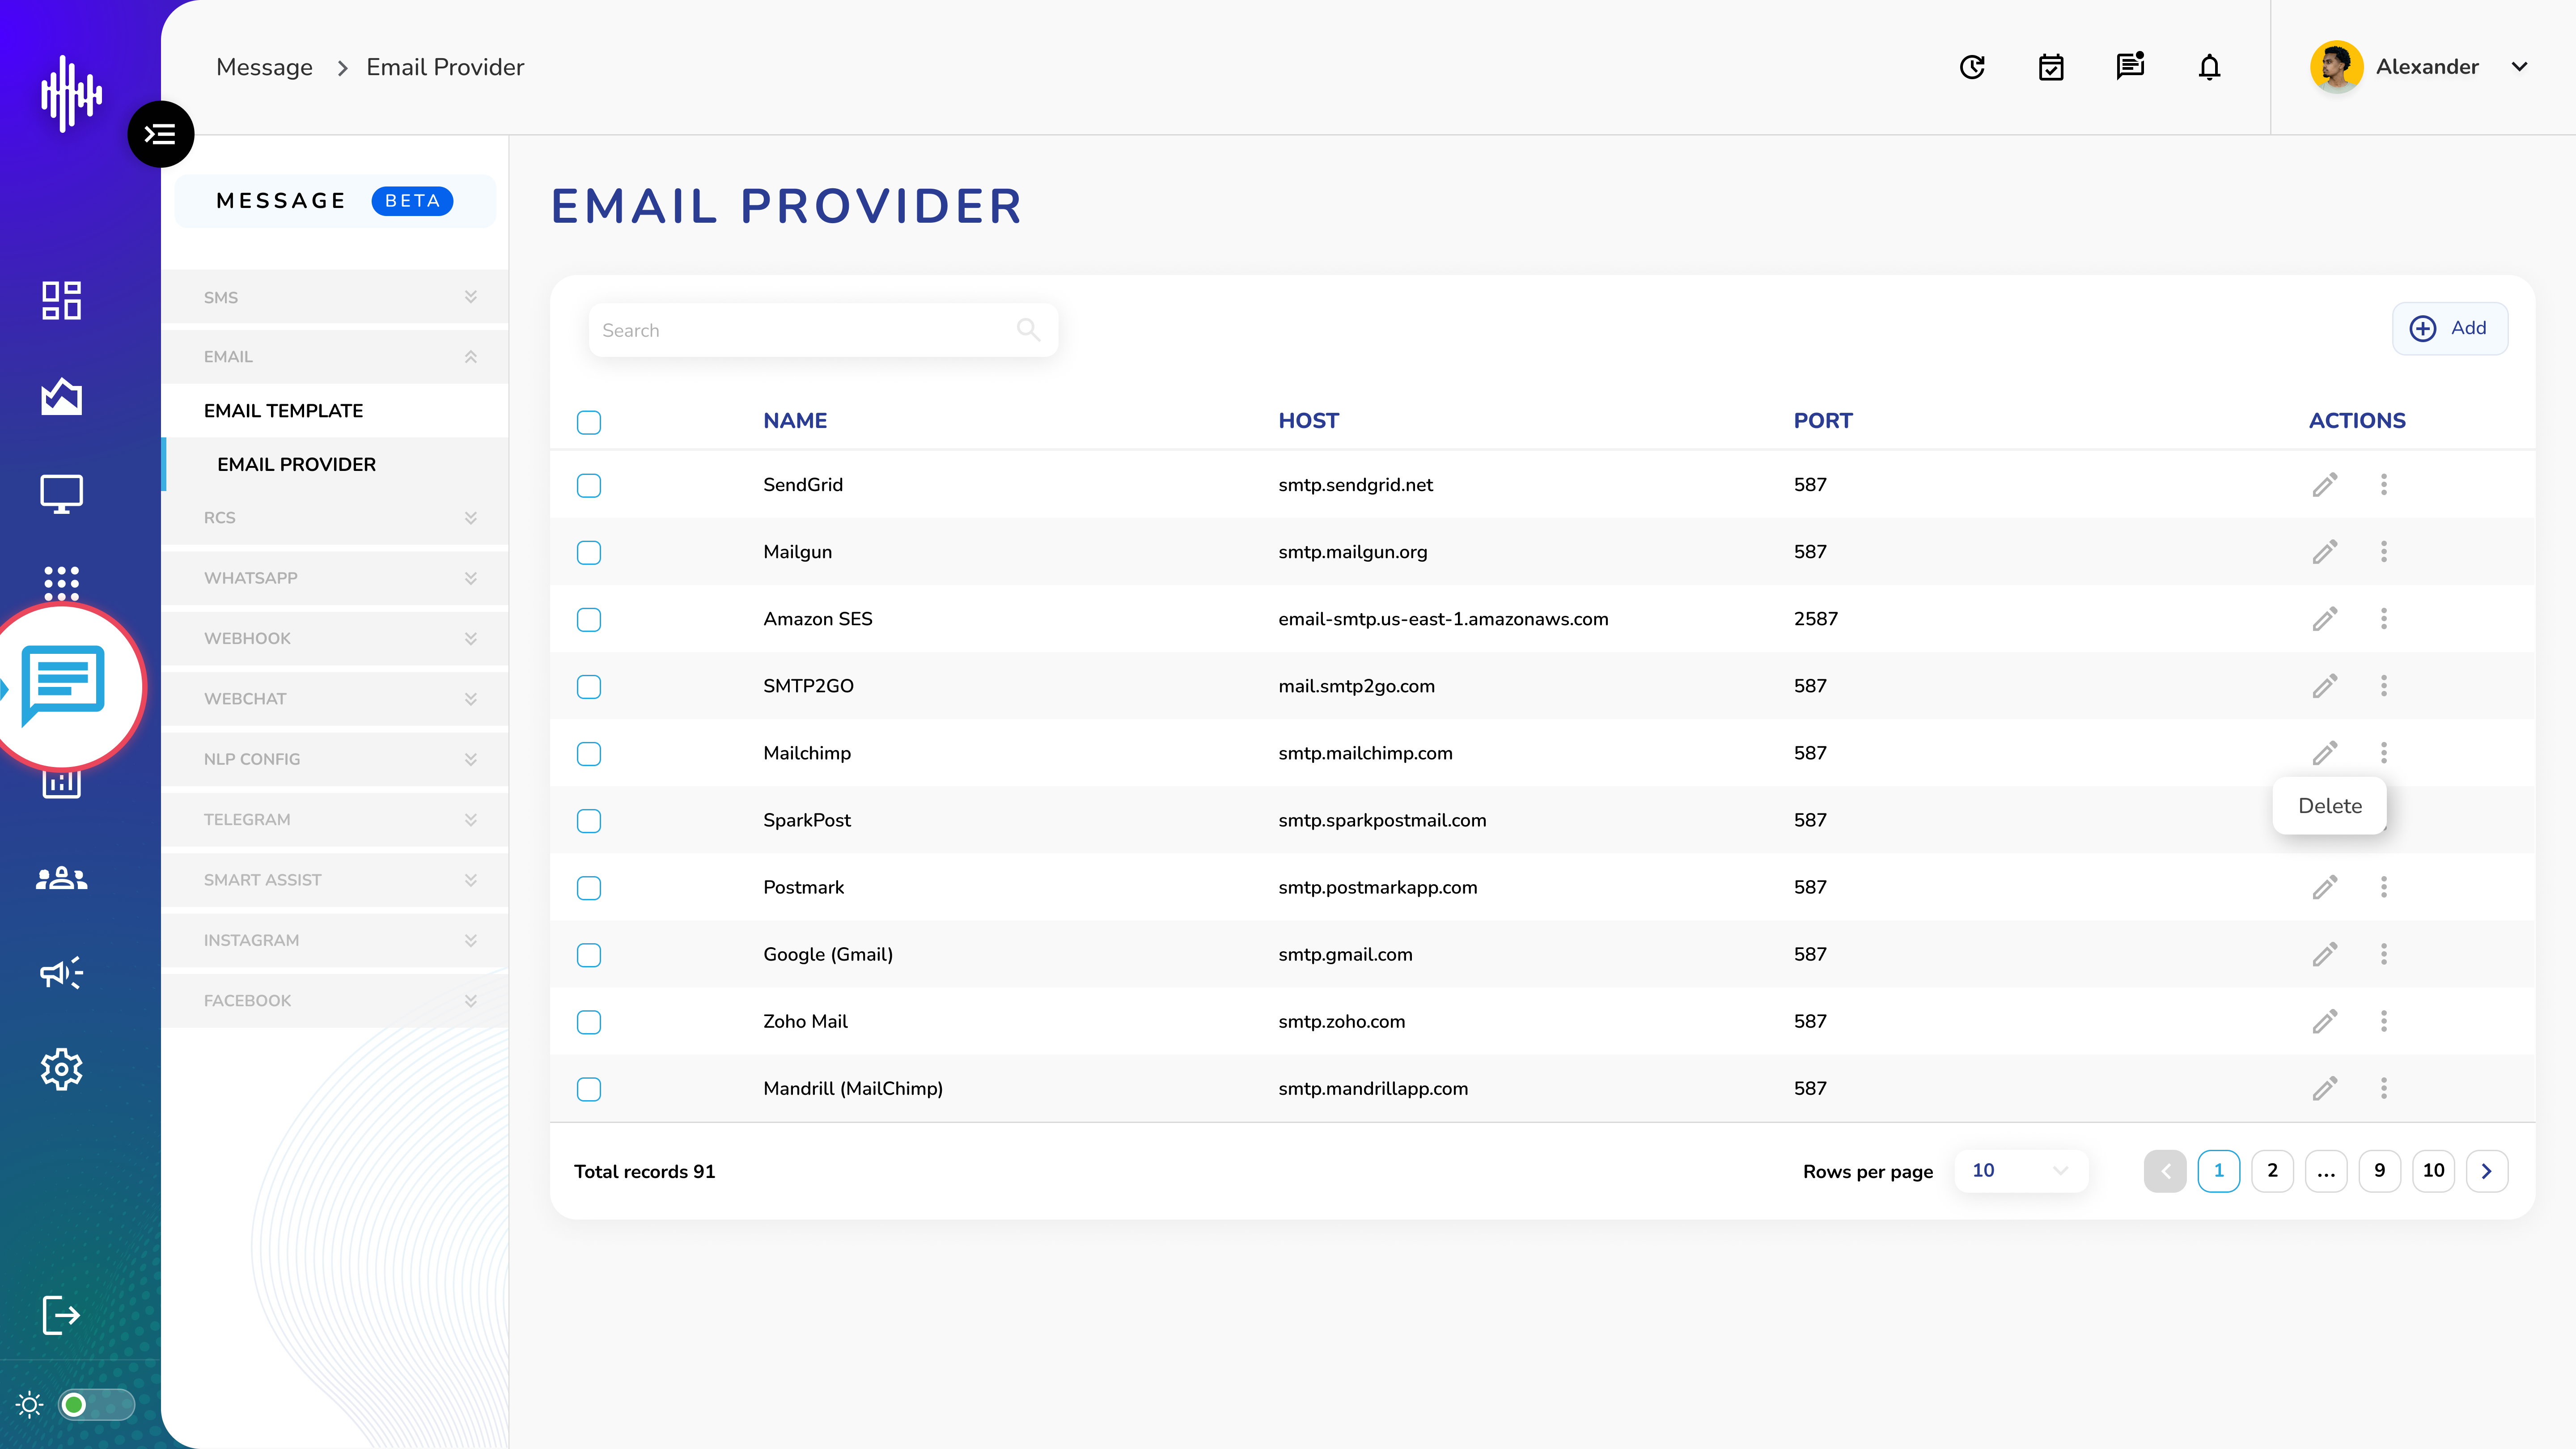Click the Message breadcrumb link
The width and height of the screenshot is (2576, 1449).
click(264, 67)
